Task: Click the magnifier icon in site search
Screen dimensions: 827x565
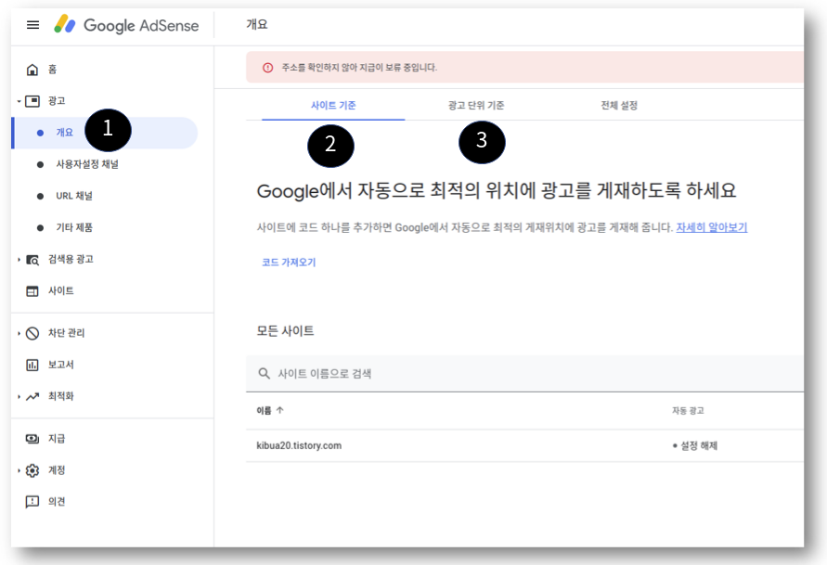Action: pyautogui.click(x=264, y=374)
